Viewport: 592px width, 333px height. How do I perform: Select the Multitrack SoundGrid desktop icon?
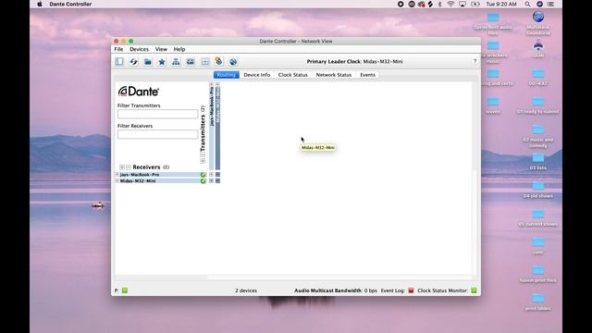[x=538, y=22]
